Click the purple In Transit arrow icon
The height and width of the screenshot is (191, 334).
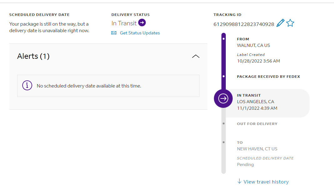pyautogui.click(x=142, y=23)
